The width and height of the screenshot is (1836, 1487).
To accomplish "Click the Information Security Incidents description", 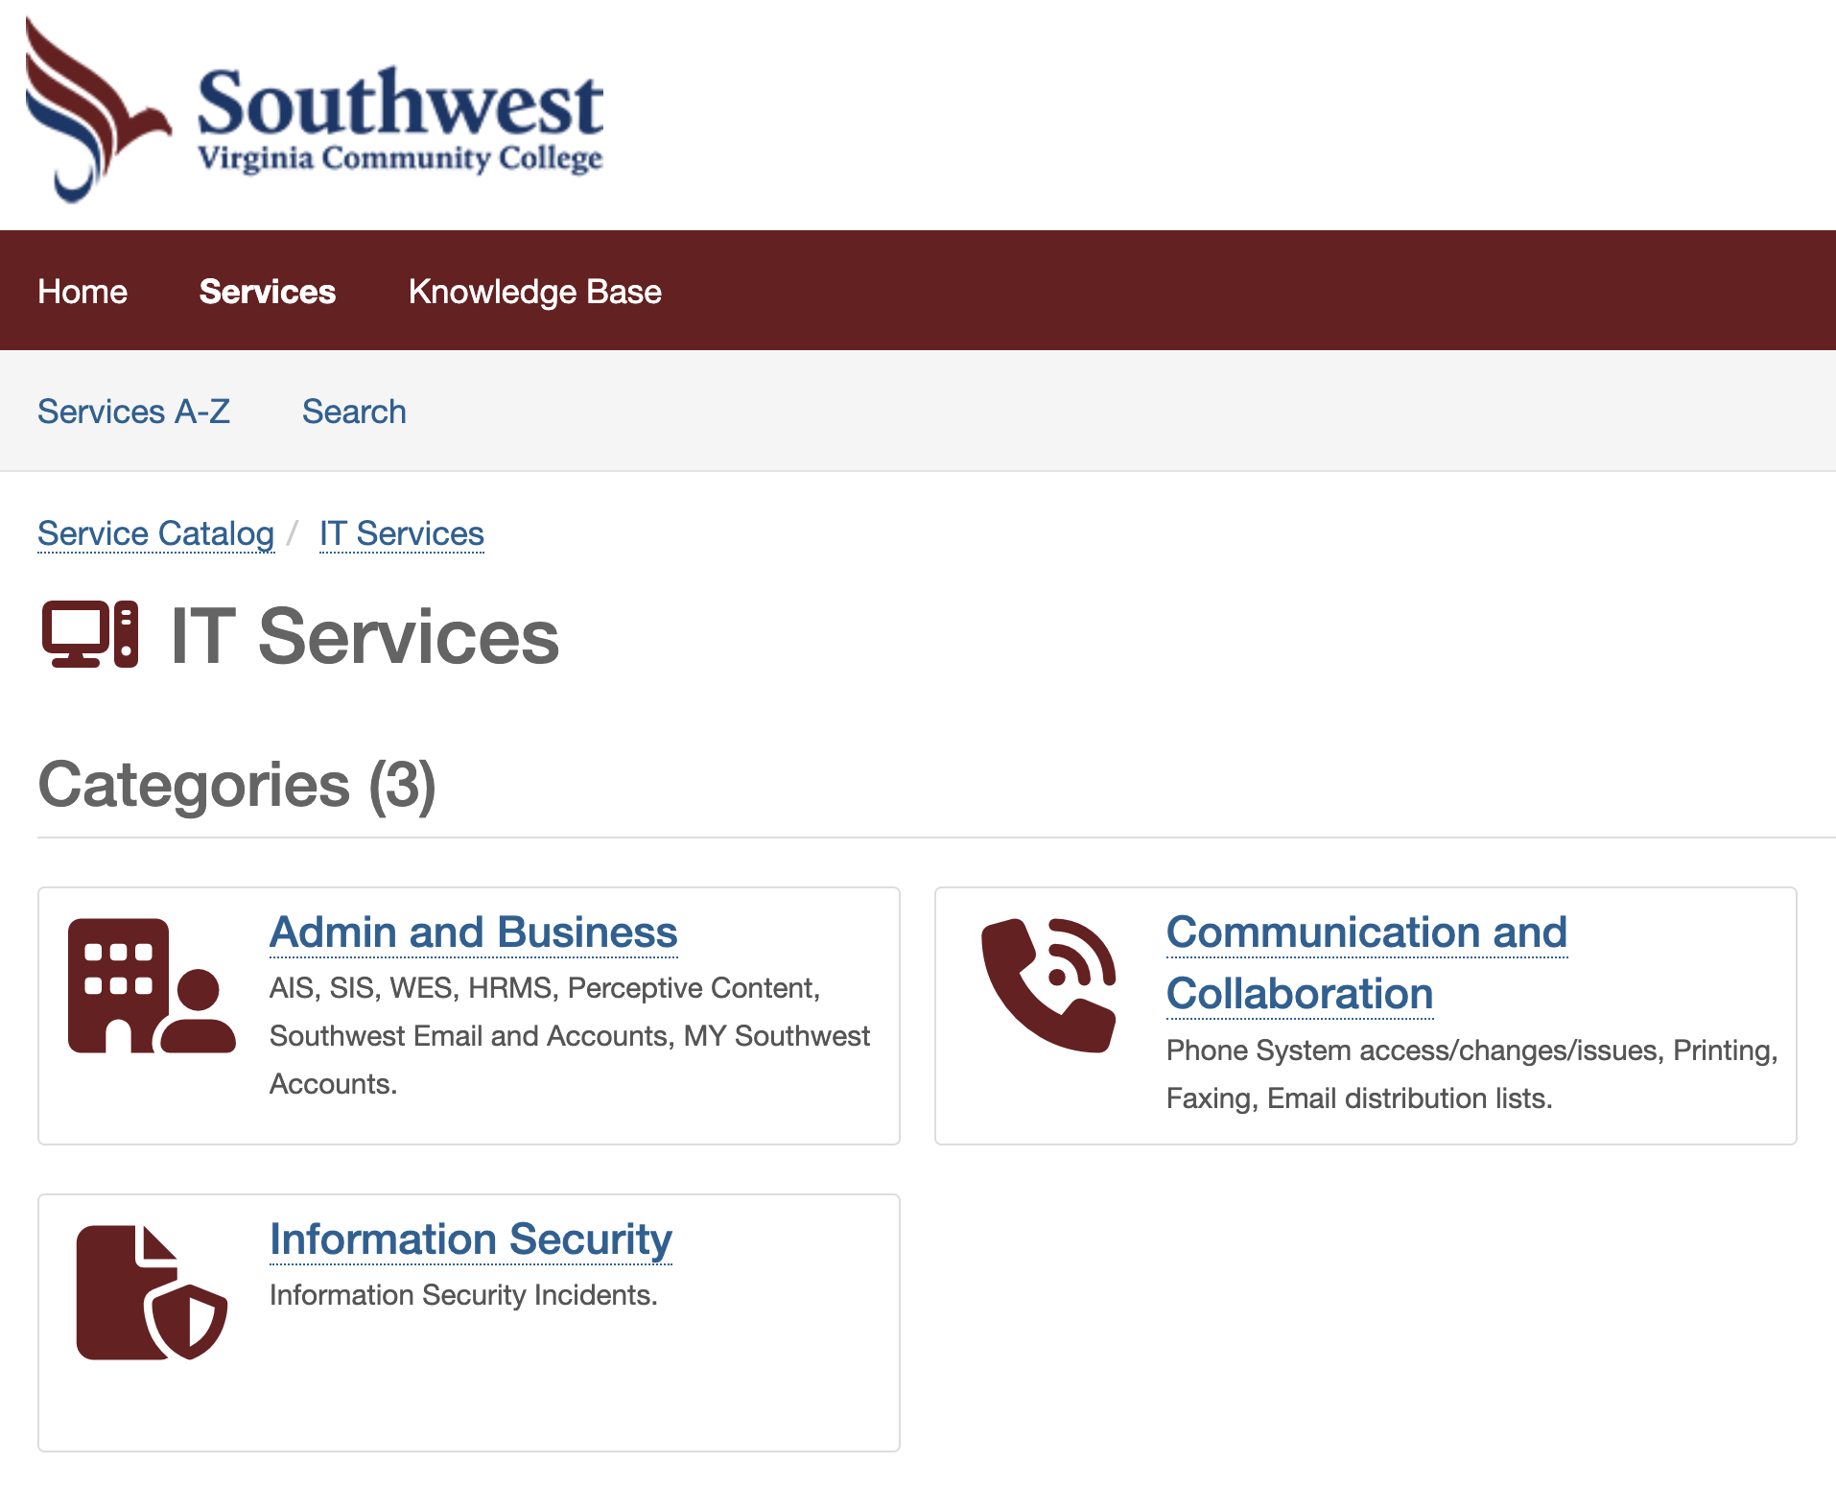I will (x=463, y=1295).
